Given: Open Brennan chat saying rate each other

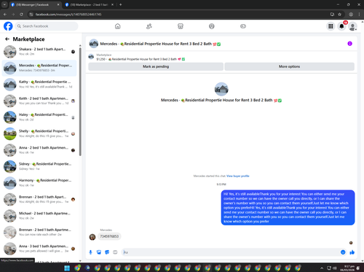Looking at the screenshot, I should point(39,232).
